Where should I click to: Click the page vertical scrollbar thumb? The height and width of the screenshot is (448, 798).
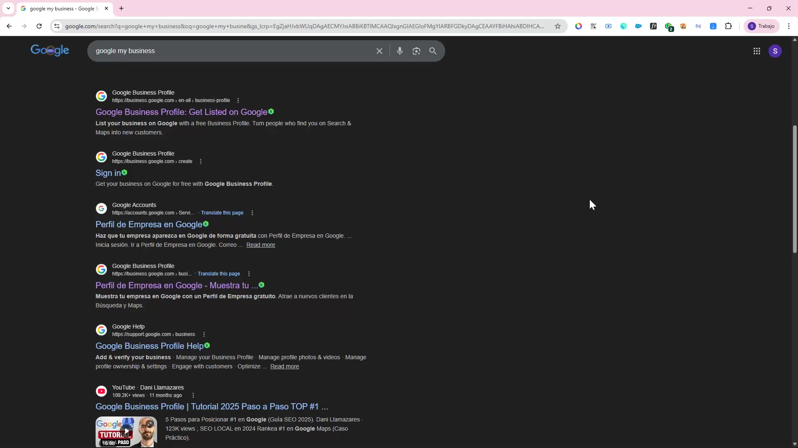(x=795, y=189)
